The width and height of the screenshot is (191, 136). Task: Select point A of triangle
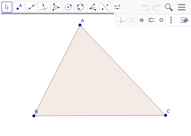[80, 25]
